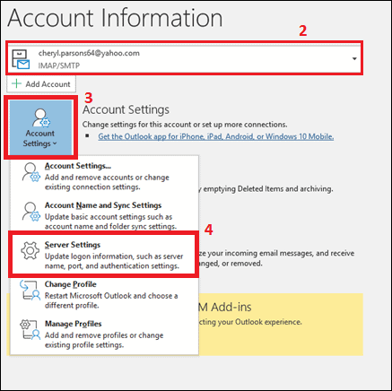This screenshot has width=392, height=391.
Task: Click the Change Profile swap icon
Action: click(x=30, y=290)
